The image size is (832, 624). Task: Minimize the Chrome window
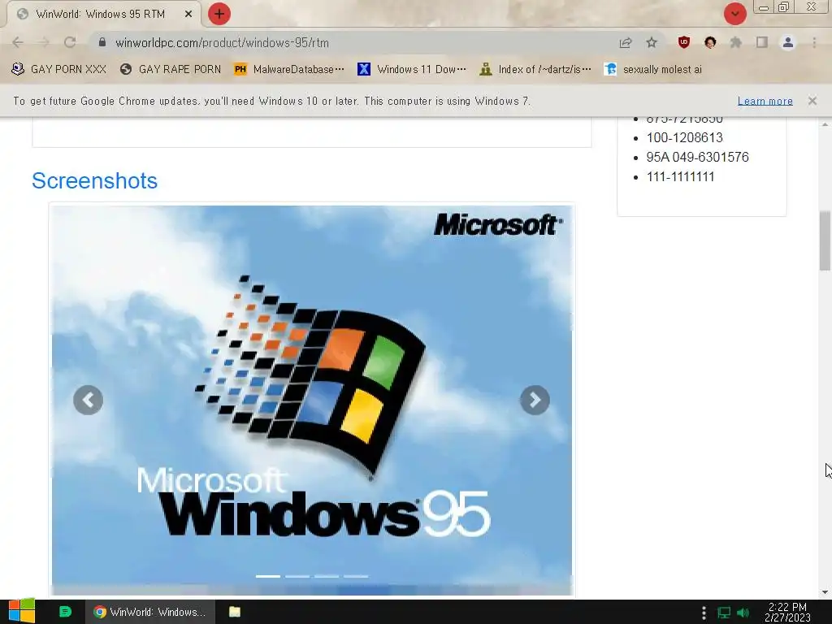click(764, 7)
